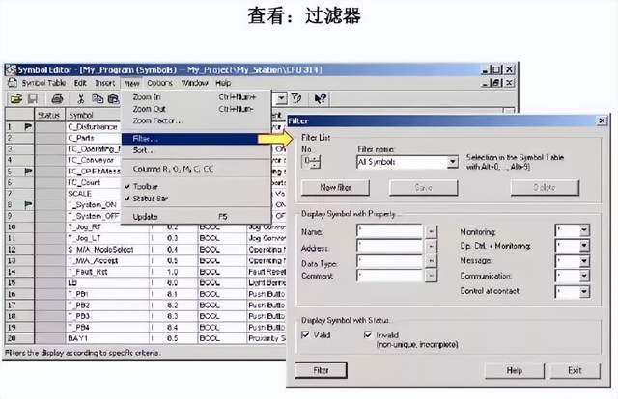The height and width of the screenshot is (399, 618).
Task: Open the Communication dropdown
Action: (x=584, y=276)
